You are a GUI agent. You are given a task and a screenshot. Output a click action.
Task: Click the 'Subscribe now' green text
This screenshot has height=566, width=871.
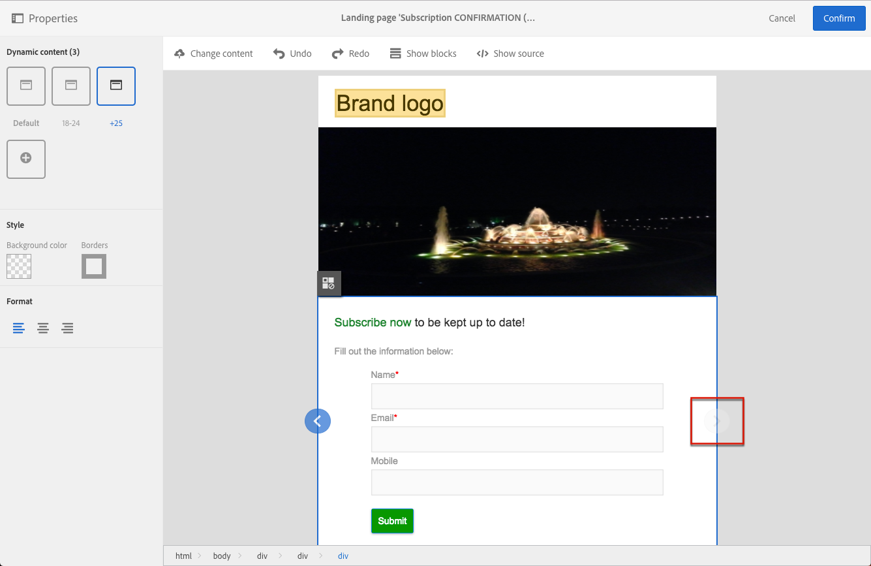[373, 322]
